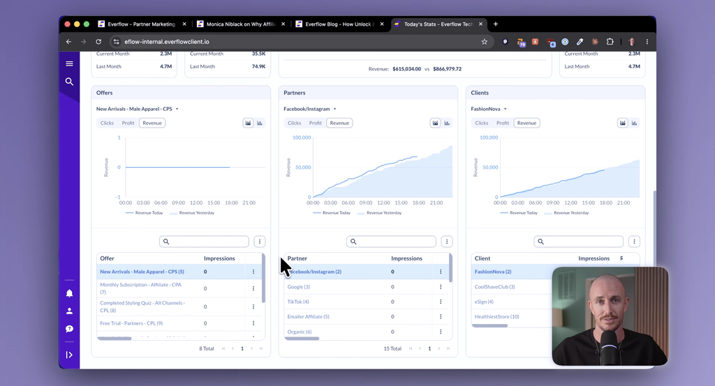This screenshot has height=386, width=715.
Task: Switch to the Everflow - Partner Marketing tab
Action: 141,24
